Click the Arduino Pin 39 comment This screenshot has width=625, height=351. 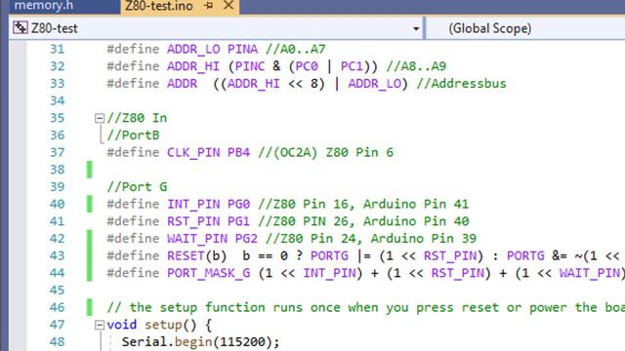pyautogui.click(x=424, y=238)
